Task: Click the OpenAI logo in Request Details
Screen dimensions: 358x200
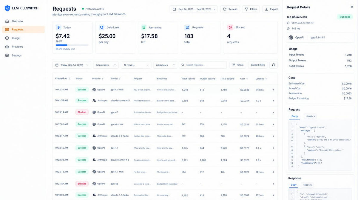Action: pyautogui.click(x=291, y=38)
